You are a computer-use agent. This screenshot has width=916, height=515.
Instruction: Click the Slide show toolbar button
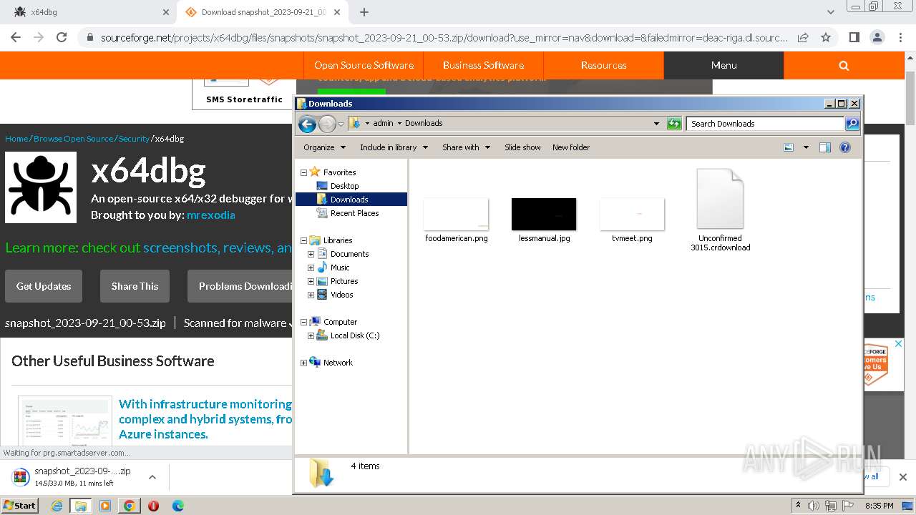(522, 147)
